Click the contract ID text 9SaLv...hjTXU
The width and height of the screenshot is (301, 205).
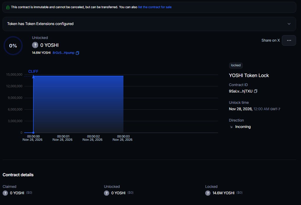coord(240,91)
